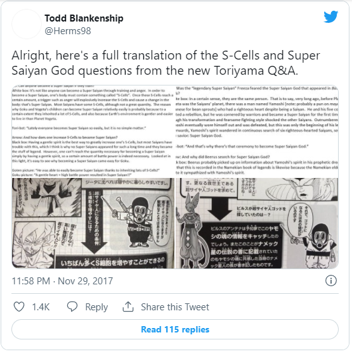This screenshot has height=354, width=352.
Task: Click the black Japanese text box near Beerus
Action: coord(244,246)
